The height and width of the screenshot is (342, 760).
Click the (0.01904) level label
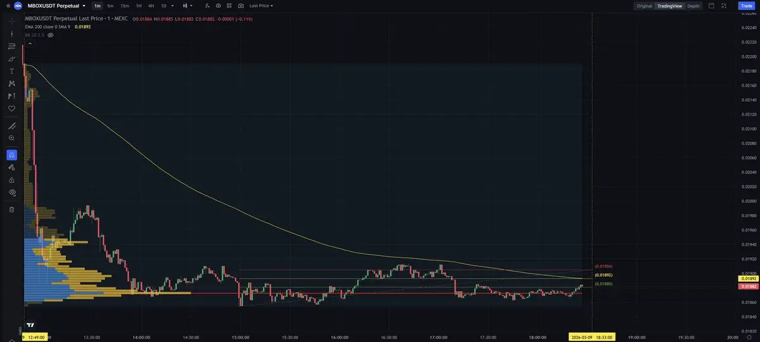coord(603,267)
